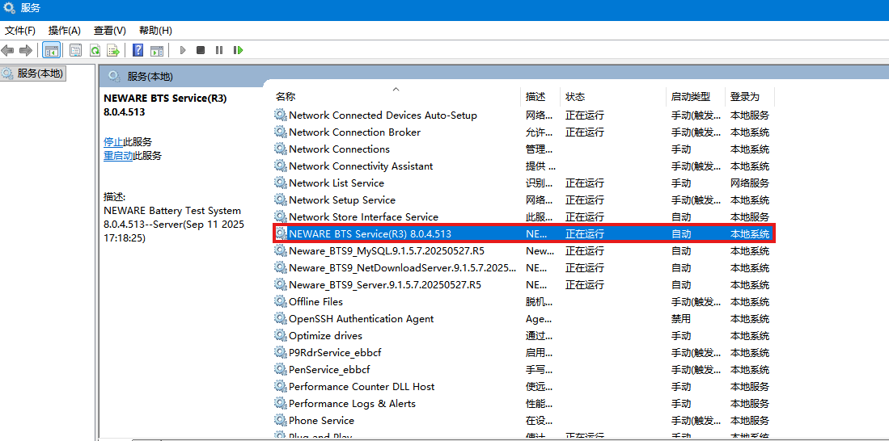Sort by the 名称 column header
889x441 pixels.
pos(285,96)
